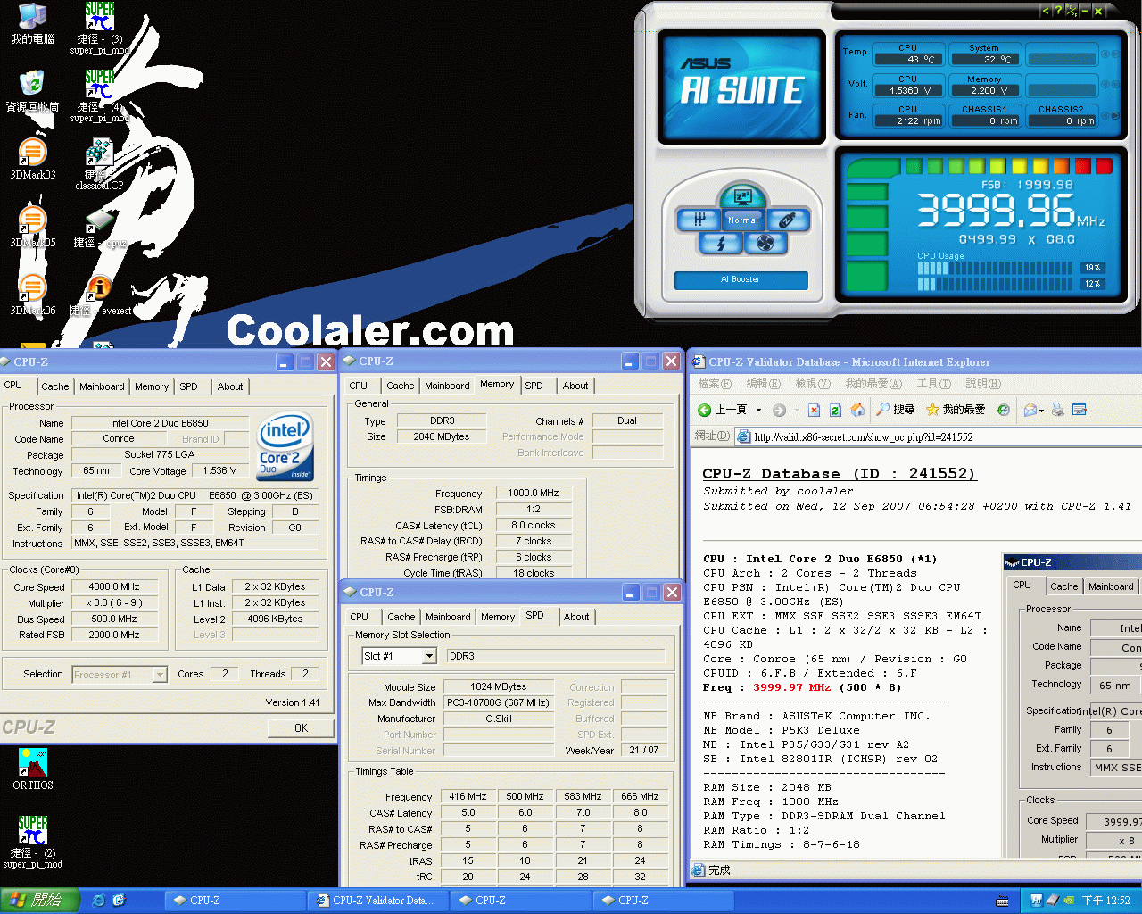Click the Normal mode button in AI Suite
The height and width of the screenshot is (914, 1142).
(x=742, y=220)
